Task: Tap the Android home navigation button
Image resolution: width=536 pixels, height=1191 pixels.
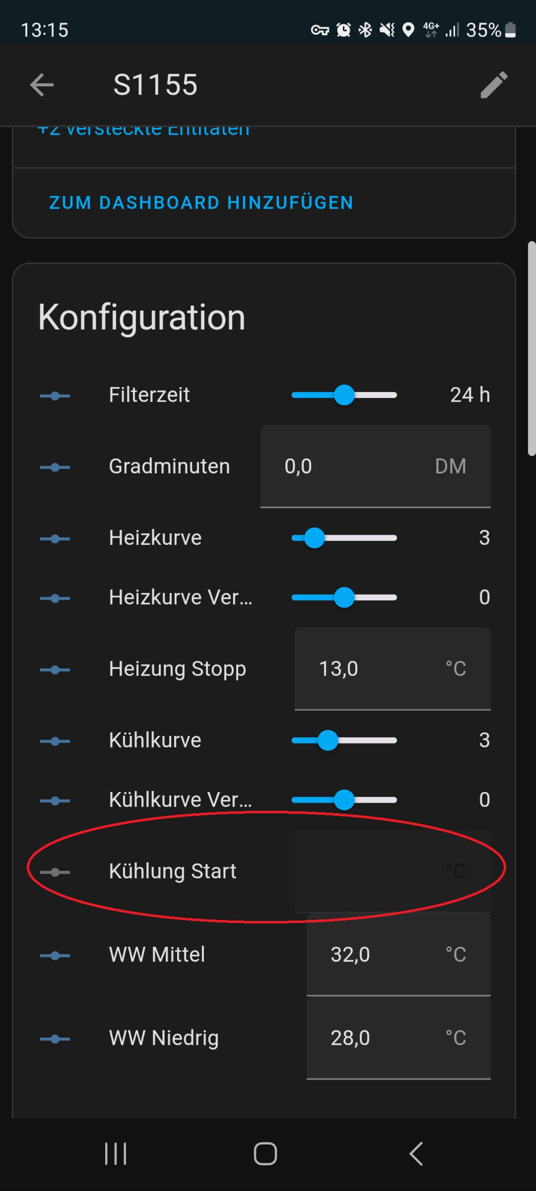Action: (265, 1154)
